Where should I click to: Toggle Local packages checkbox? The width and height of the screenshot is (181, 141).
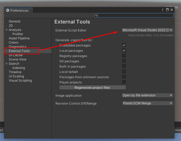pyautogui.click(x=124, y=50)
